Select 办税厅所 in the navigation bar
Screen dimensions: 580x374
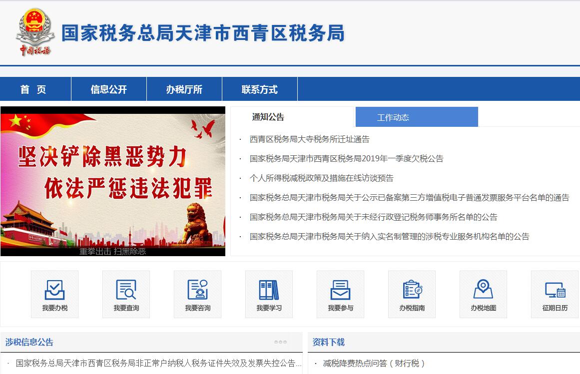184,89
